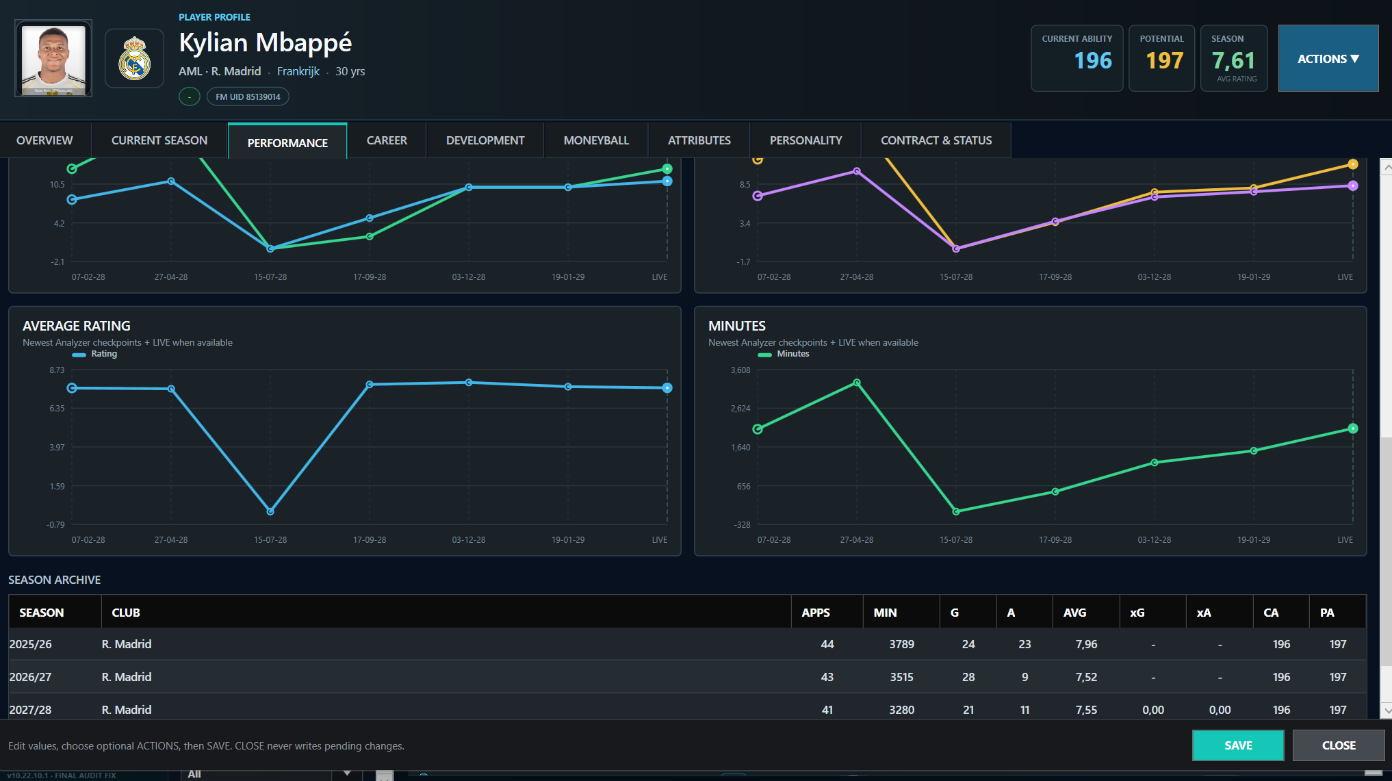
Task: Click the Frankrijk nationality link
Action: (x=298, y=71)
